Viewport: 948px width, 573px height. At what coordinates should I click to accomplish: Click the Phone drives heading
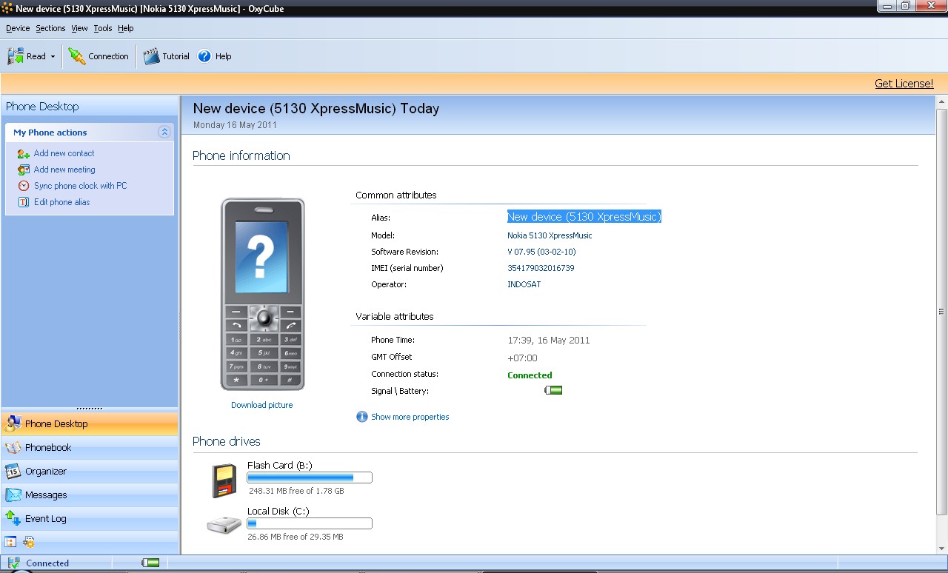227,441
